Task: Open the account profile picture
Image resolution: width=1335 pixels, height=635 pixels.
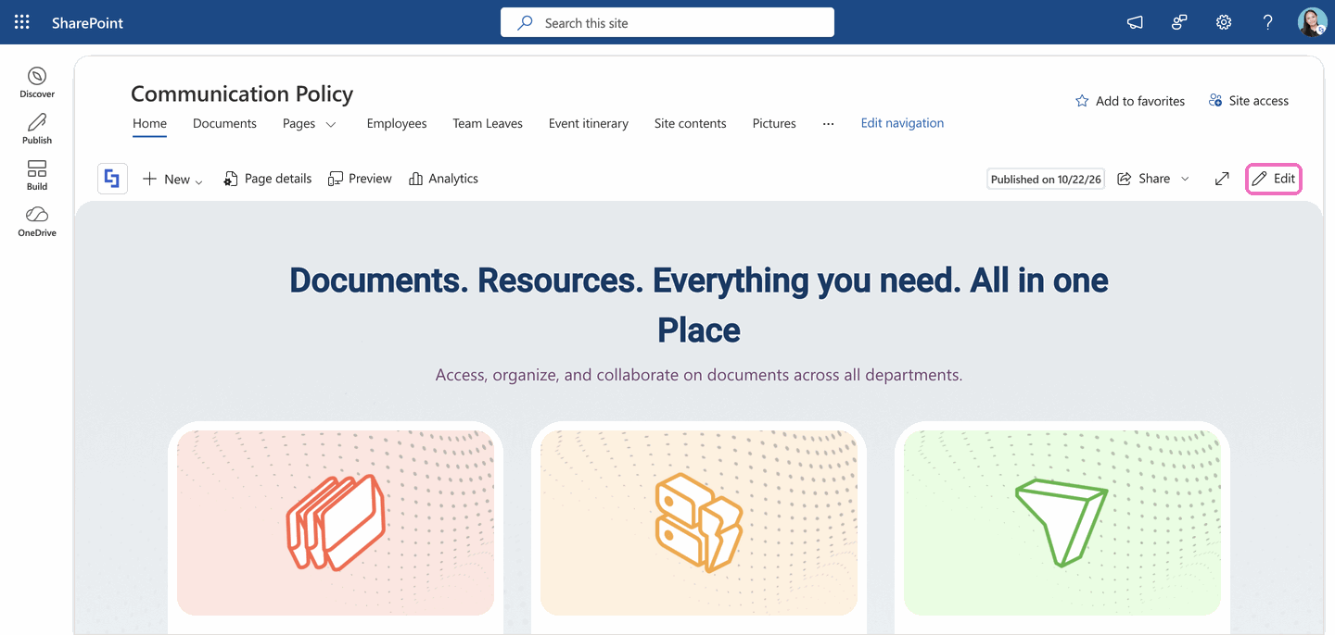Action: [x=1312, y=22]
